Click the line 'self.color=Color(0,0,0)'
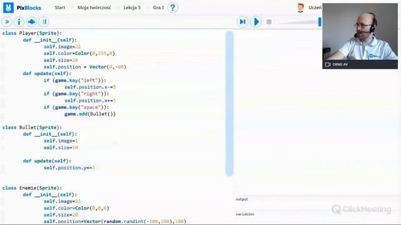Image resolution: width=401 pixels, height=225 pixels. tap(76, 208)
